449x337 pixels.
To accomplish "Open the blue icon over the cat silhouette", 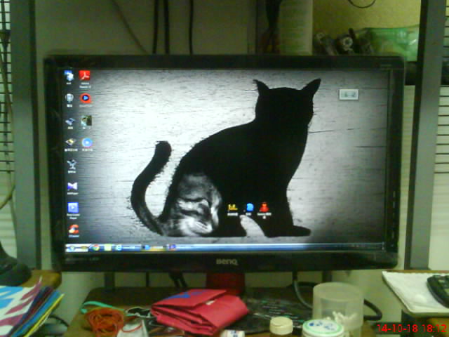I will point(250,207).
